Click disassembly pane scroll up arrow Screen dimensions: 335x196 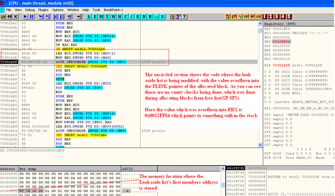tap(260, 24)
